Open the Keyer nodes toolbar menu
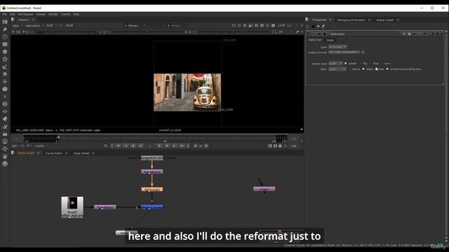 pos(5,66)
